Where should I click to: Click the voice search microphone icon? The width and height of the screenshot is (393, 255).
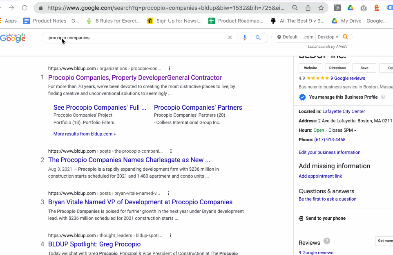click(245, 38)
